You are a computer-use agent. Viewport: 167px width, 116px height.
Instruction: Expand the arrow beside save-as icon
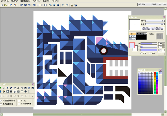18,5
